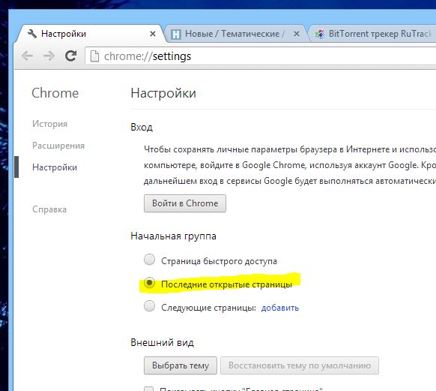Screen dimensions: 436x391
Task: Click the wrench icon on Настройки tab
Action: click(x=32, y=34)
